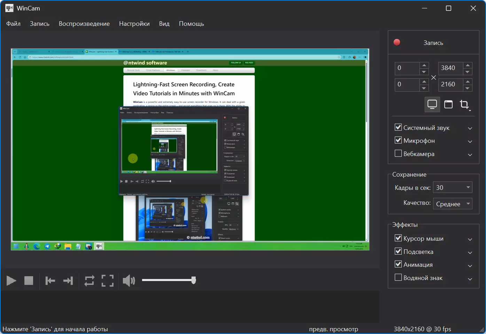
Task: Click the "Качество:" label
Action: pyautogui.click(x=417, y=203)
